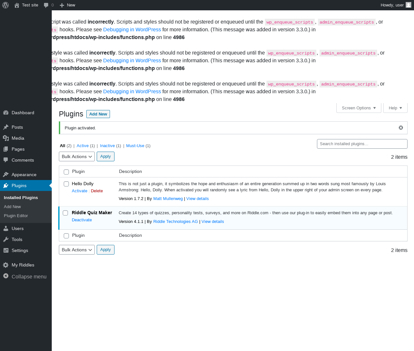Screen dimensions: 414x351
Task: Open third Debugging in WordPress link
Action: click(132, 92)
